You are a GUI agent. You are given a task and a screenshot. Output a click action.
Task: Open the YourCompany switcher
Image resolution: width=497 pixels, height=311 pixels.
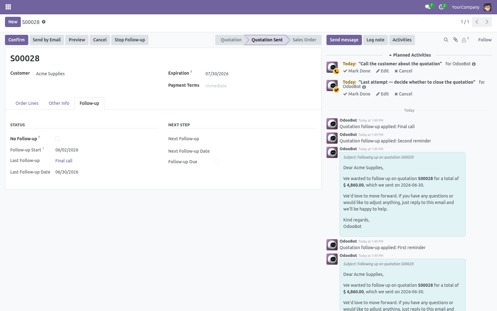coord(465,7)
